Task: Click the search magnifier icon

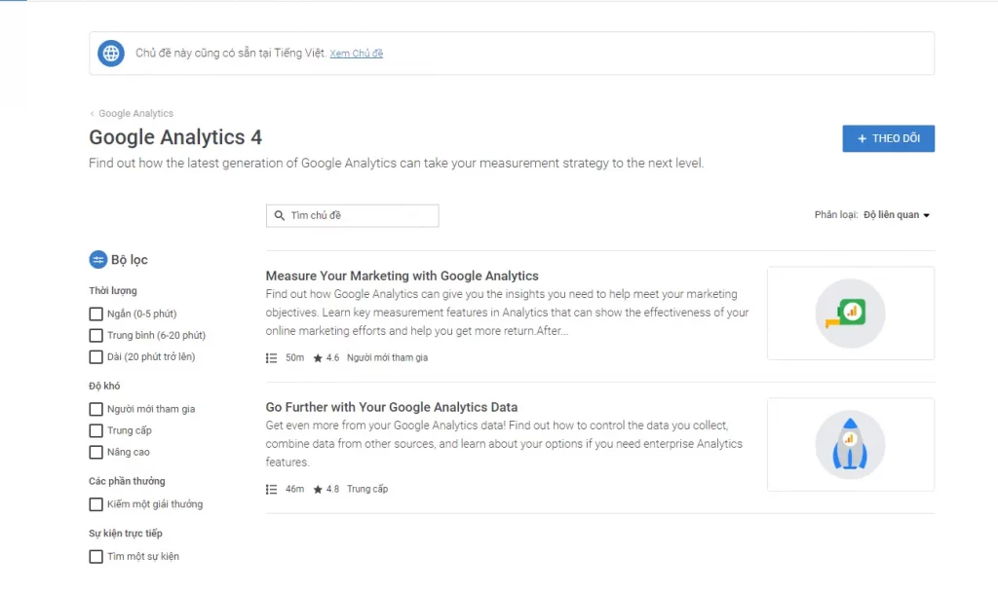Action: (280, 215)
